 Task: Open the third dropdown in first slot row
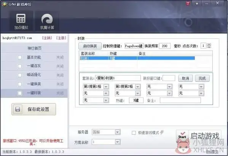pos(169,87)
